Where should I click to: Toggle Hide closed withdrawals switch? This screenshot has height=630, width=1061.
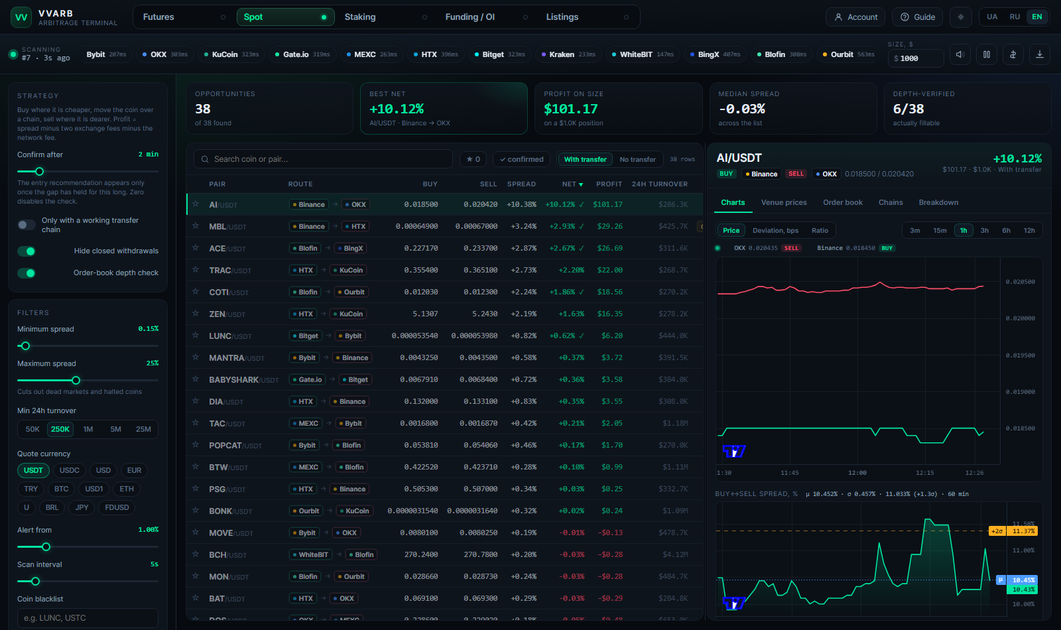pos(27,251)
